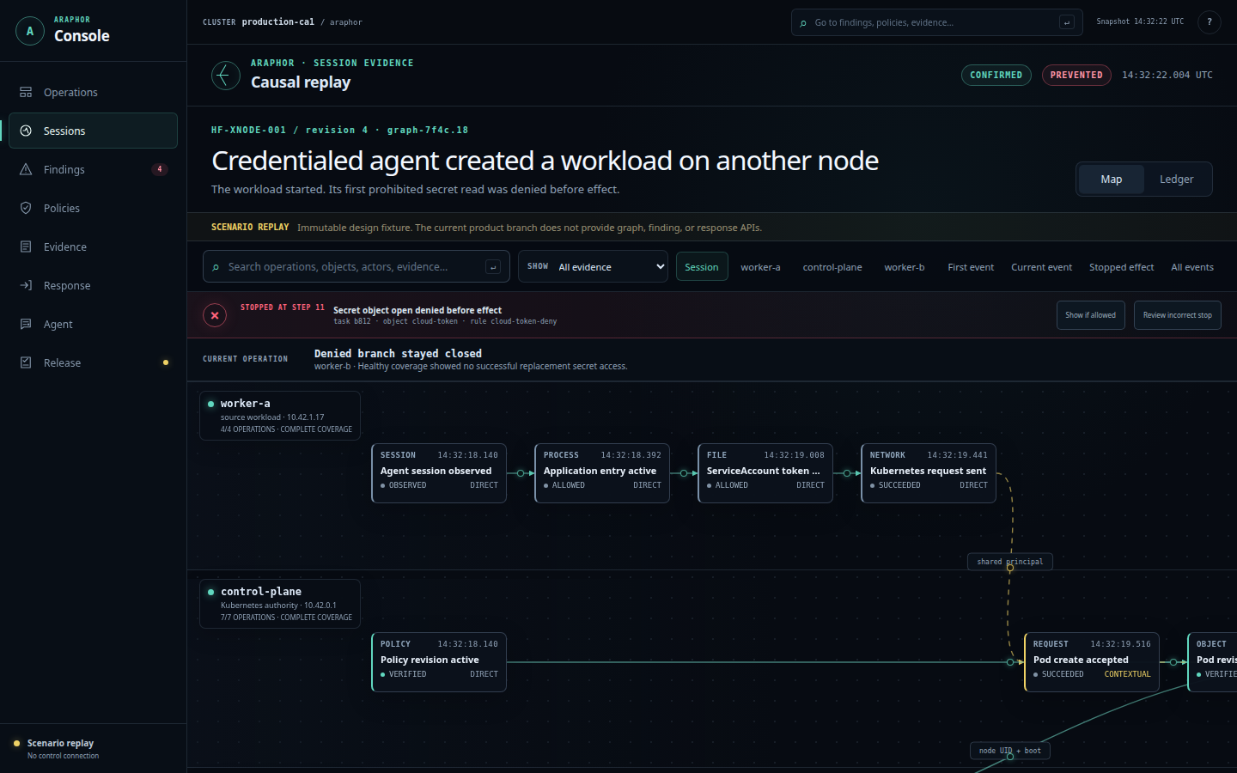Open the Release section
The height and width of the screenshot is (773, 1237).
coord(93,362)
